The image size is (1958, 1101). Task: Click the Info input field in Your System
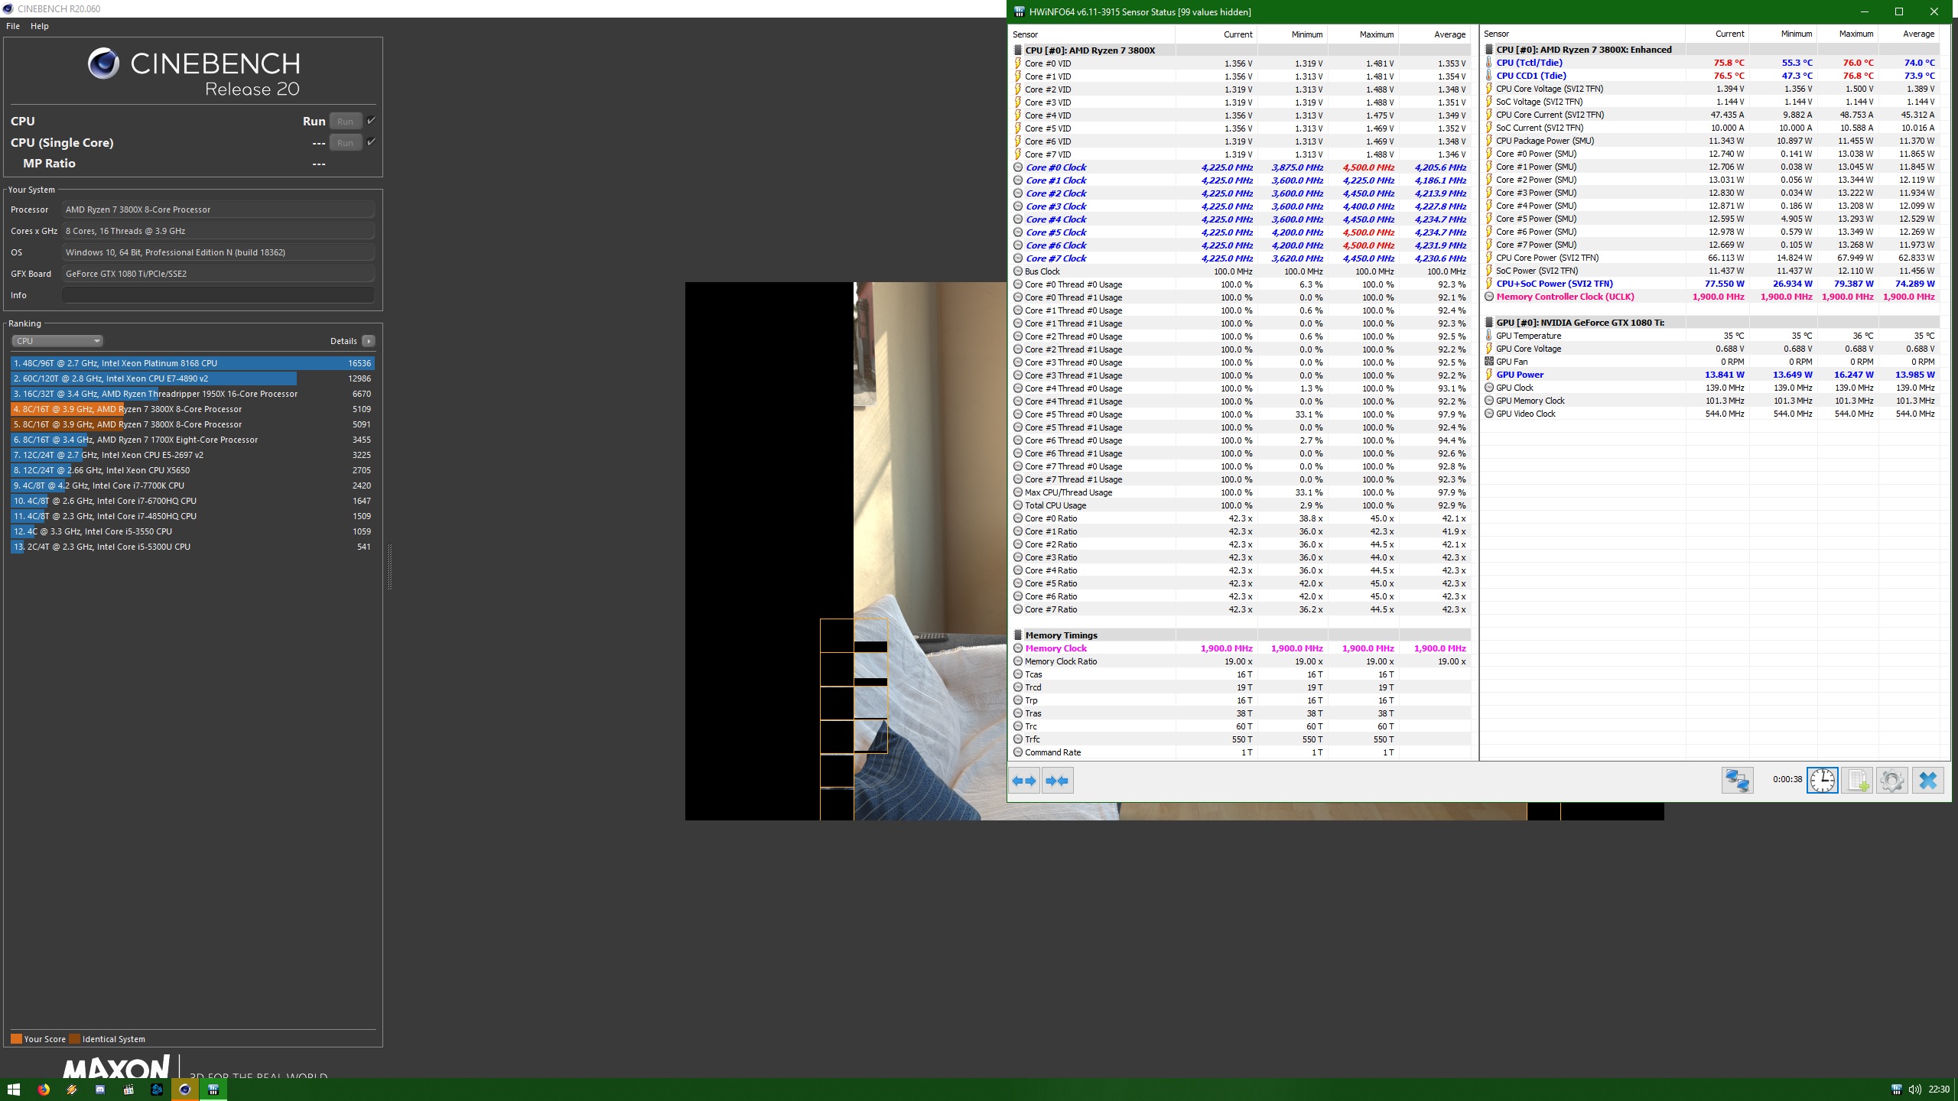[218, 295]
